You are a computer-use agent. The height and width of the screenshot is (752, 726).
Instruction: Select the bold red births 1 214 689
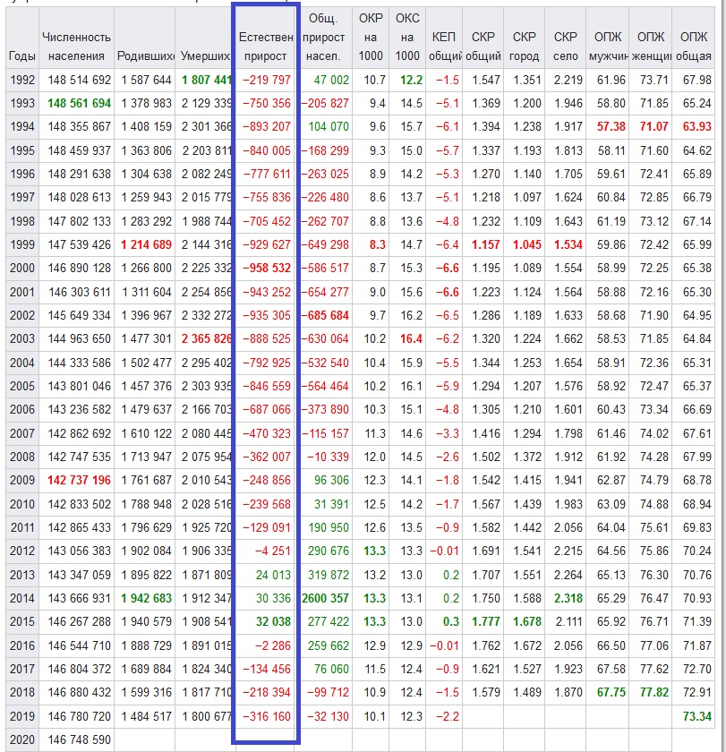pyautogui.click(x=146, y=244)
